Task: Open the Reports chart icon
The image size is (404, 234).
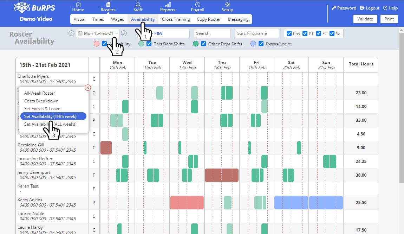Action: coord(168,5)
